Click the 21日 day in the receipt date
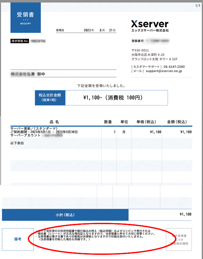This screenshot has height=259, width=203. point(112,30)
